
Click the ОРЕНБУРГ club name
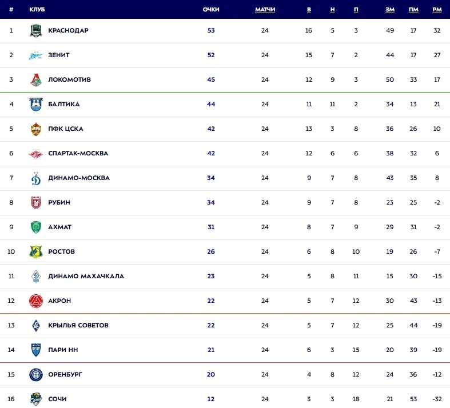65,374
